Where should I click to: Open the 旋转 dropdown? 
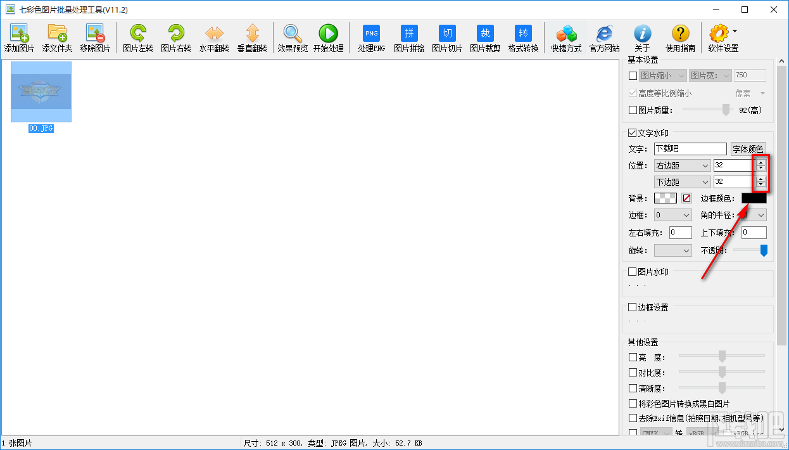pyautogui.click(x=672, y=250)
